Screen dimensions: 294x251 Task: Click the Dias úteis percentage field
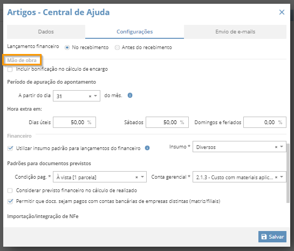74,123
